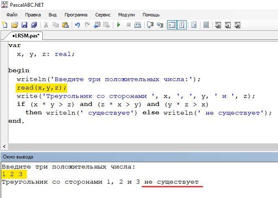Open the Сервис menu
Screen dimensions: 278x198
(x=103, y=15)
